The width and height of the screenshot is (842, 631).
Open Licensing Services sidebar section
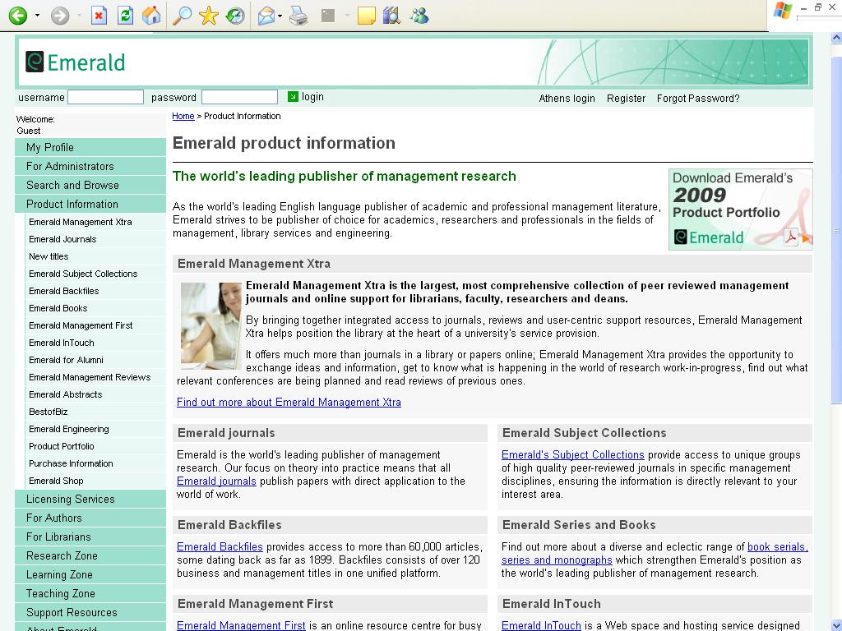90,499
